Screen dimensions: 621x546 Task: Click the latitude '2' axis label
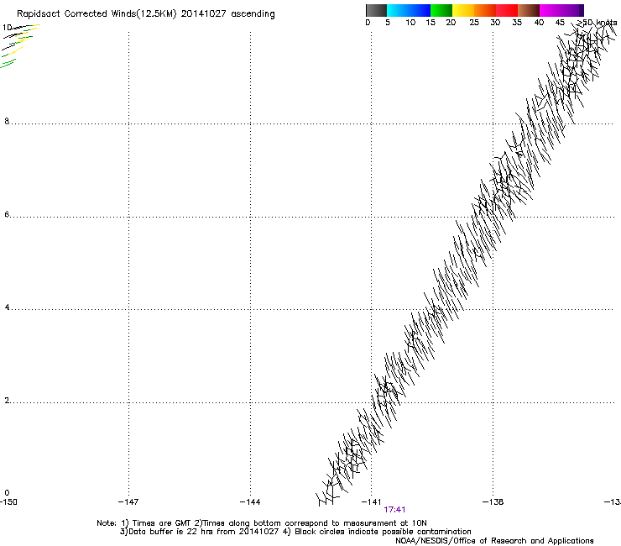(x=7, y=401)
